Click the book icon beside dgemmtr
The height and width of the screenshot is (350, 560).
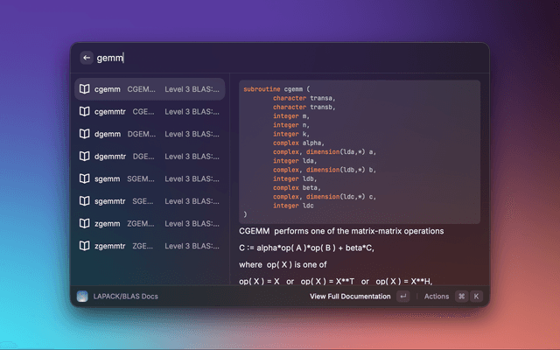tap(84, 157)
